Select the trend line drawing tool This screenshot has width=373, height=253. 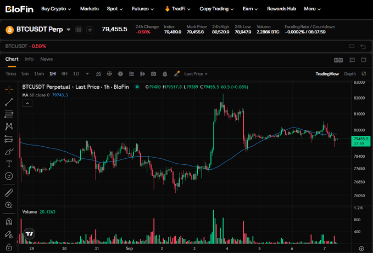click(x=9, y=102)
